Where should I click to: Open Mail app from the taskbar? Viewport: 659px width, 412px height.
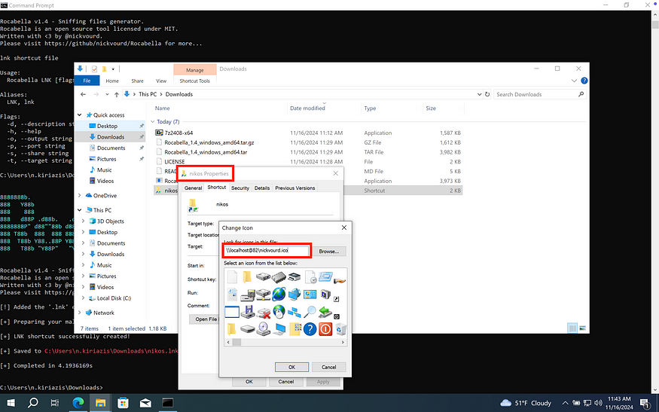[145, 403]
